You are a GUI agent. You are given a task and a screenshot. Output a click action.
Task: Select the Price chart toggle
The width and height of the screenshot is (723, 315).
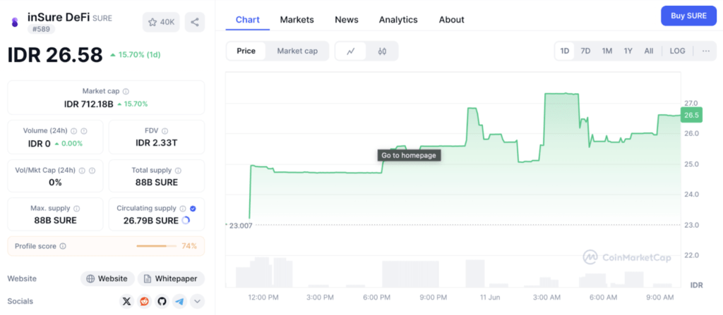tap(246, 51)
